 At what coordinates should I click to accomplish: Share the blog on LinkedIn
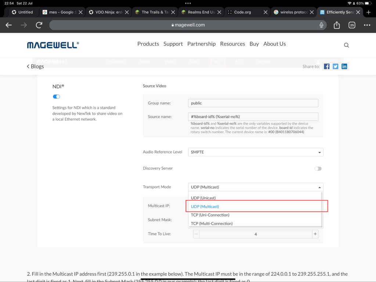click(344, 66)
